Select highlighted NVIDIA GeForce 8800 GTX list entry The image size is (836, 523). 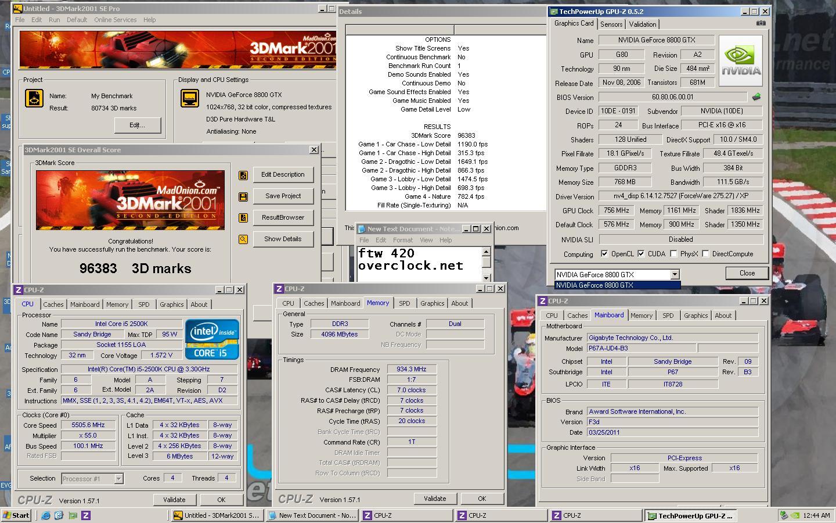pyautogui.click(x=617, y=285)
